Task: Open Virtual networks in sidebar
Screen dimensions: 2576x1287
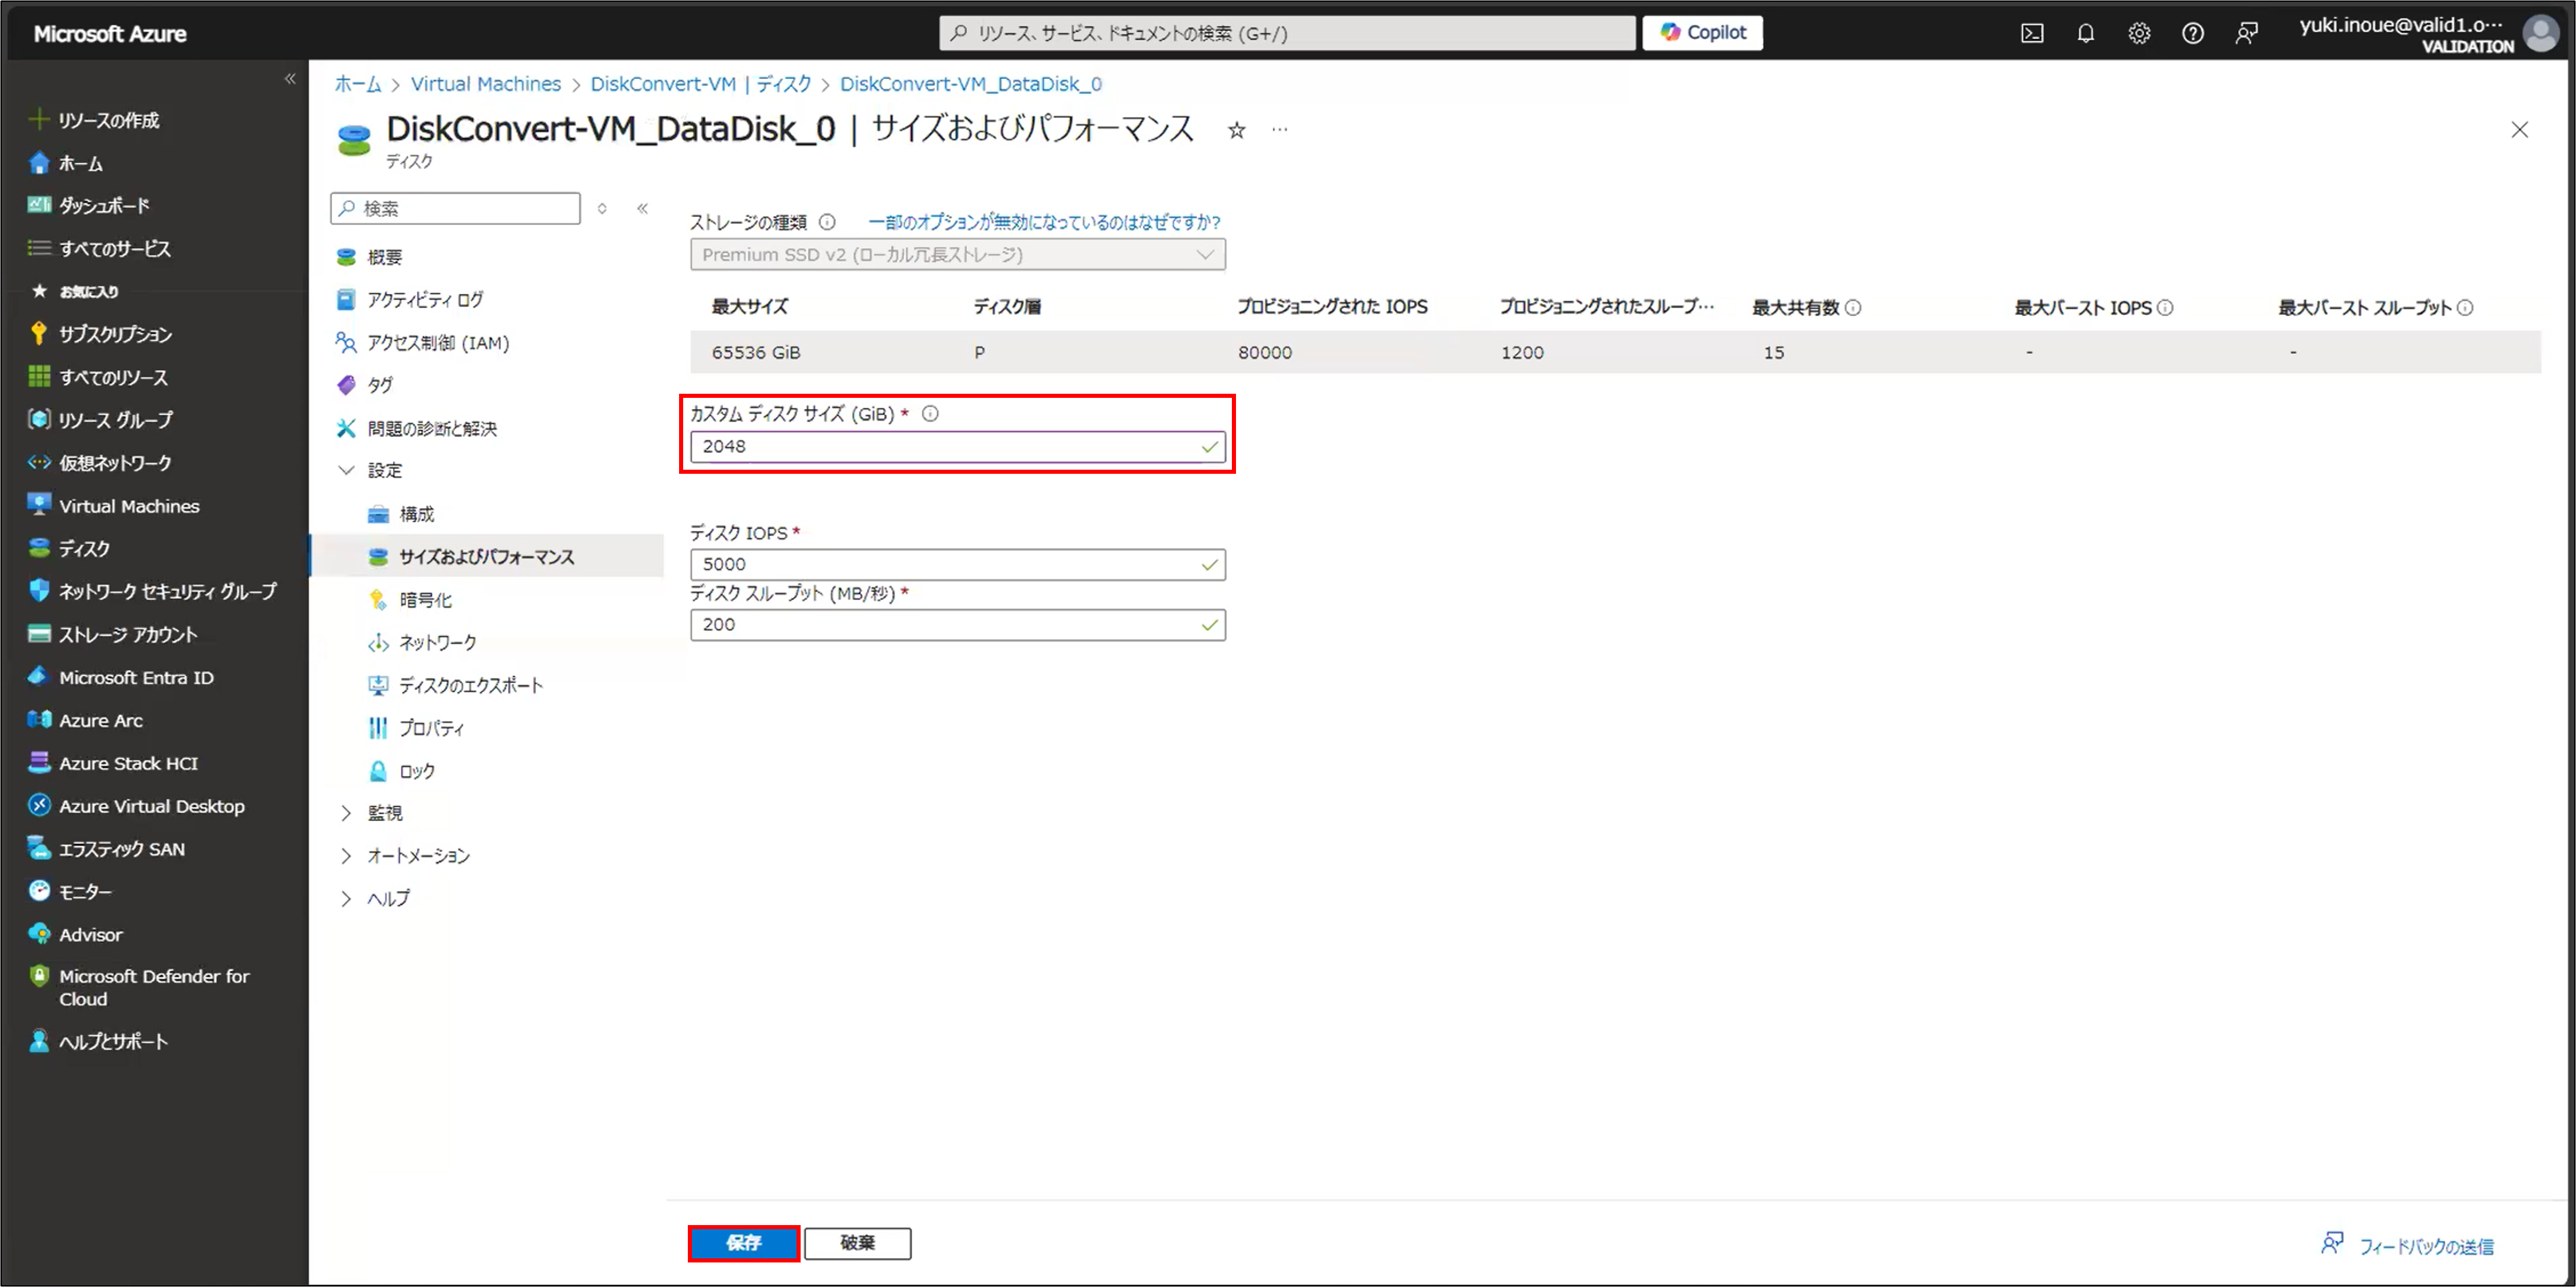Action: [100, 463]
